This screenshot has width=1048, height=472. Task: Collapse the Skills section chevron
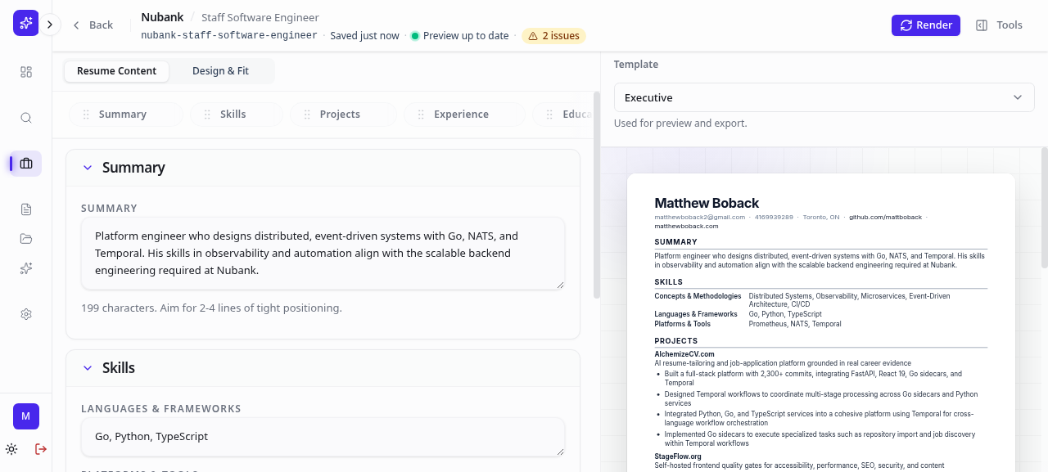(88, 368)
